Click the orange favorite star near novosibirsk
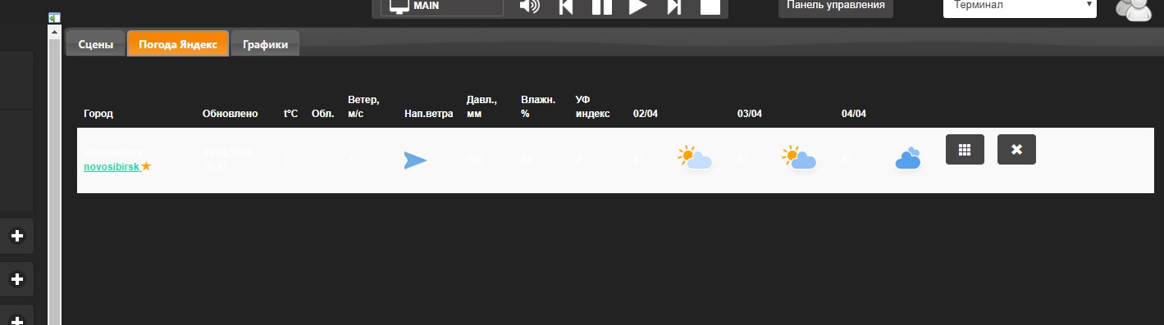Screen dimensions: 1164x325 click(x=147, y=166)
